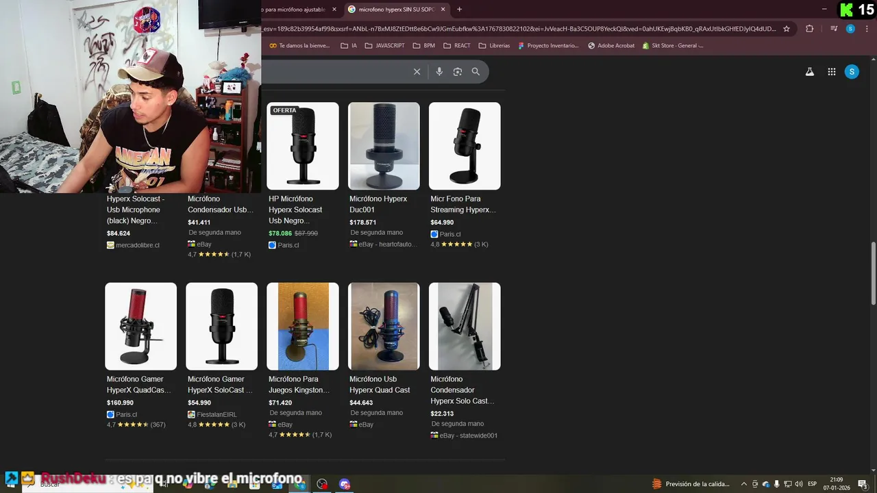
Task: Click 'Micrófono Usb Hyperx Quad Cast' title
Action: point(380,385)
